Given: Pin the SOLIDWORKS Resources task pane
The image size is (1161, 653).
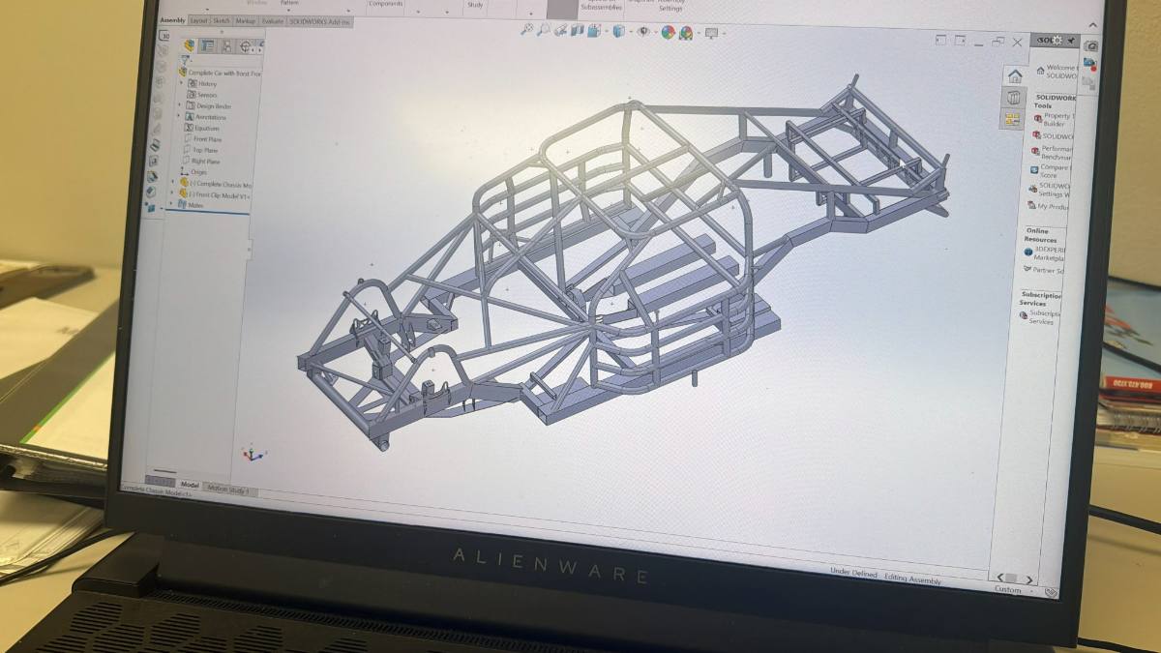Looking at the screenshot, I should (1071, 40).
